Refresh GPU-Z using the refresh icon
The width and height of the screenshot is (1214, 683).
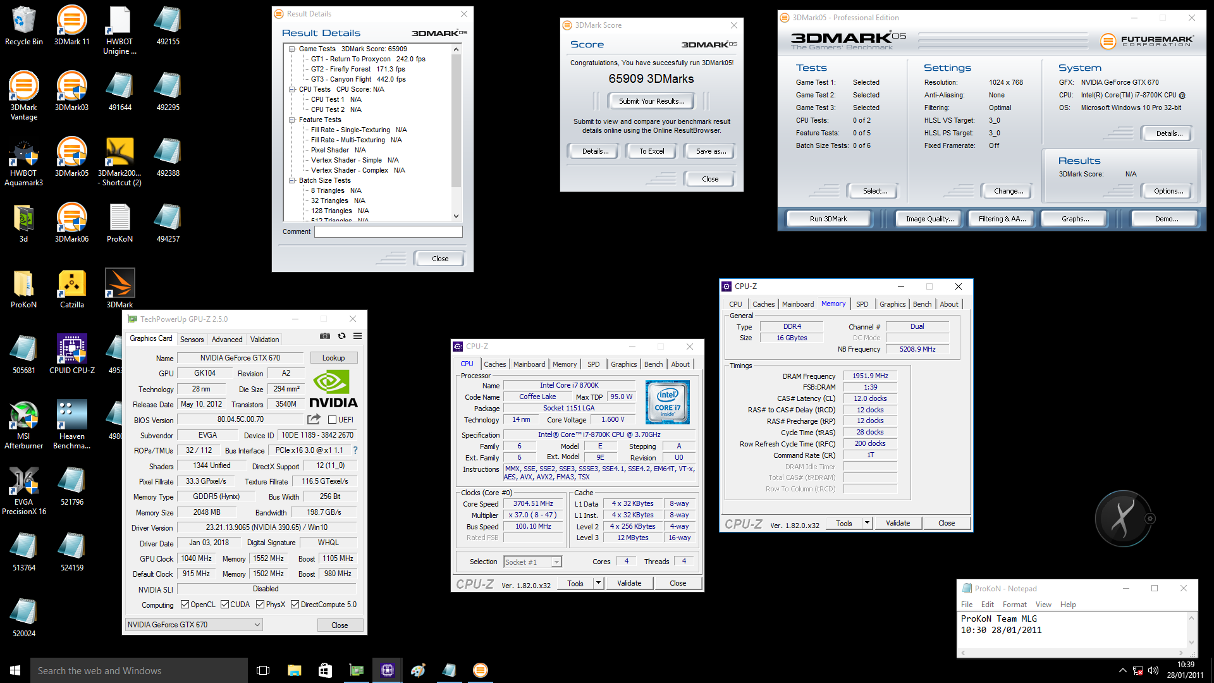point(341,336)
